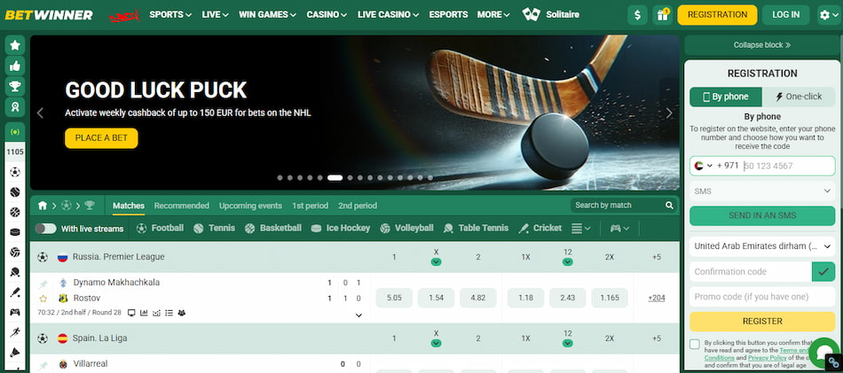Click the phone number input field

pos(788,166)
